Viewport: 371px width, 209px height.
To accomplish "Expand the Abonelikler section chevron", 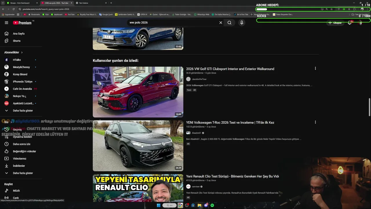I will point(22,53).
